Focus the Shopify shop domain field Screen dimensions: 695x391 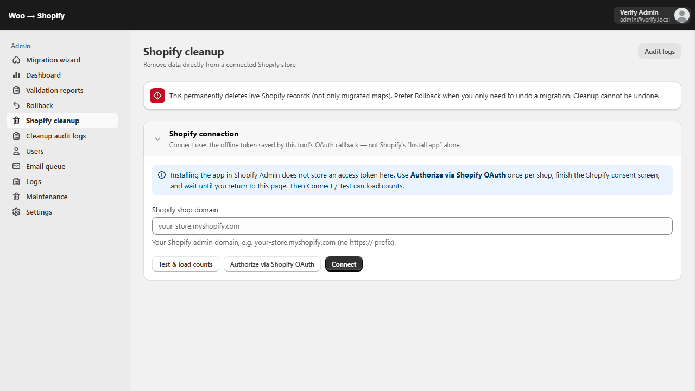click(412, 226)
